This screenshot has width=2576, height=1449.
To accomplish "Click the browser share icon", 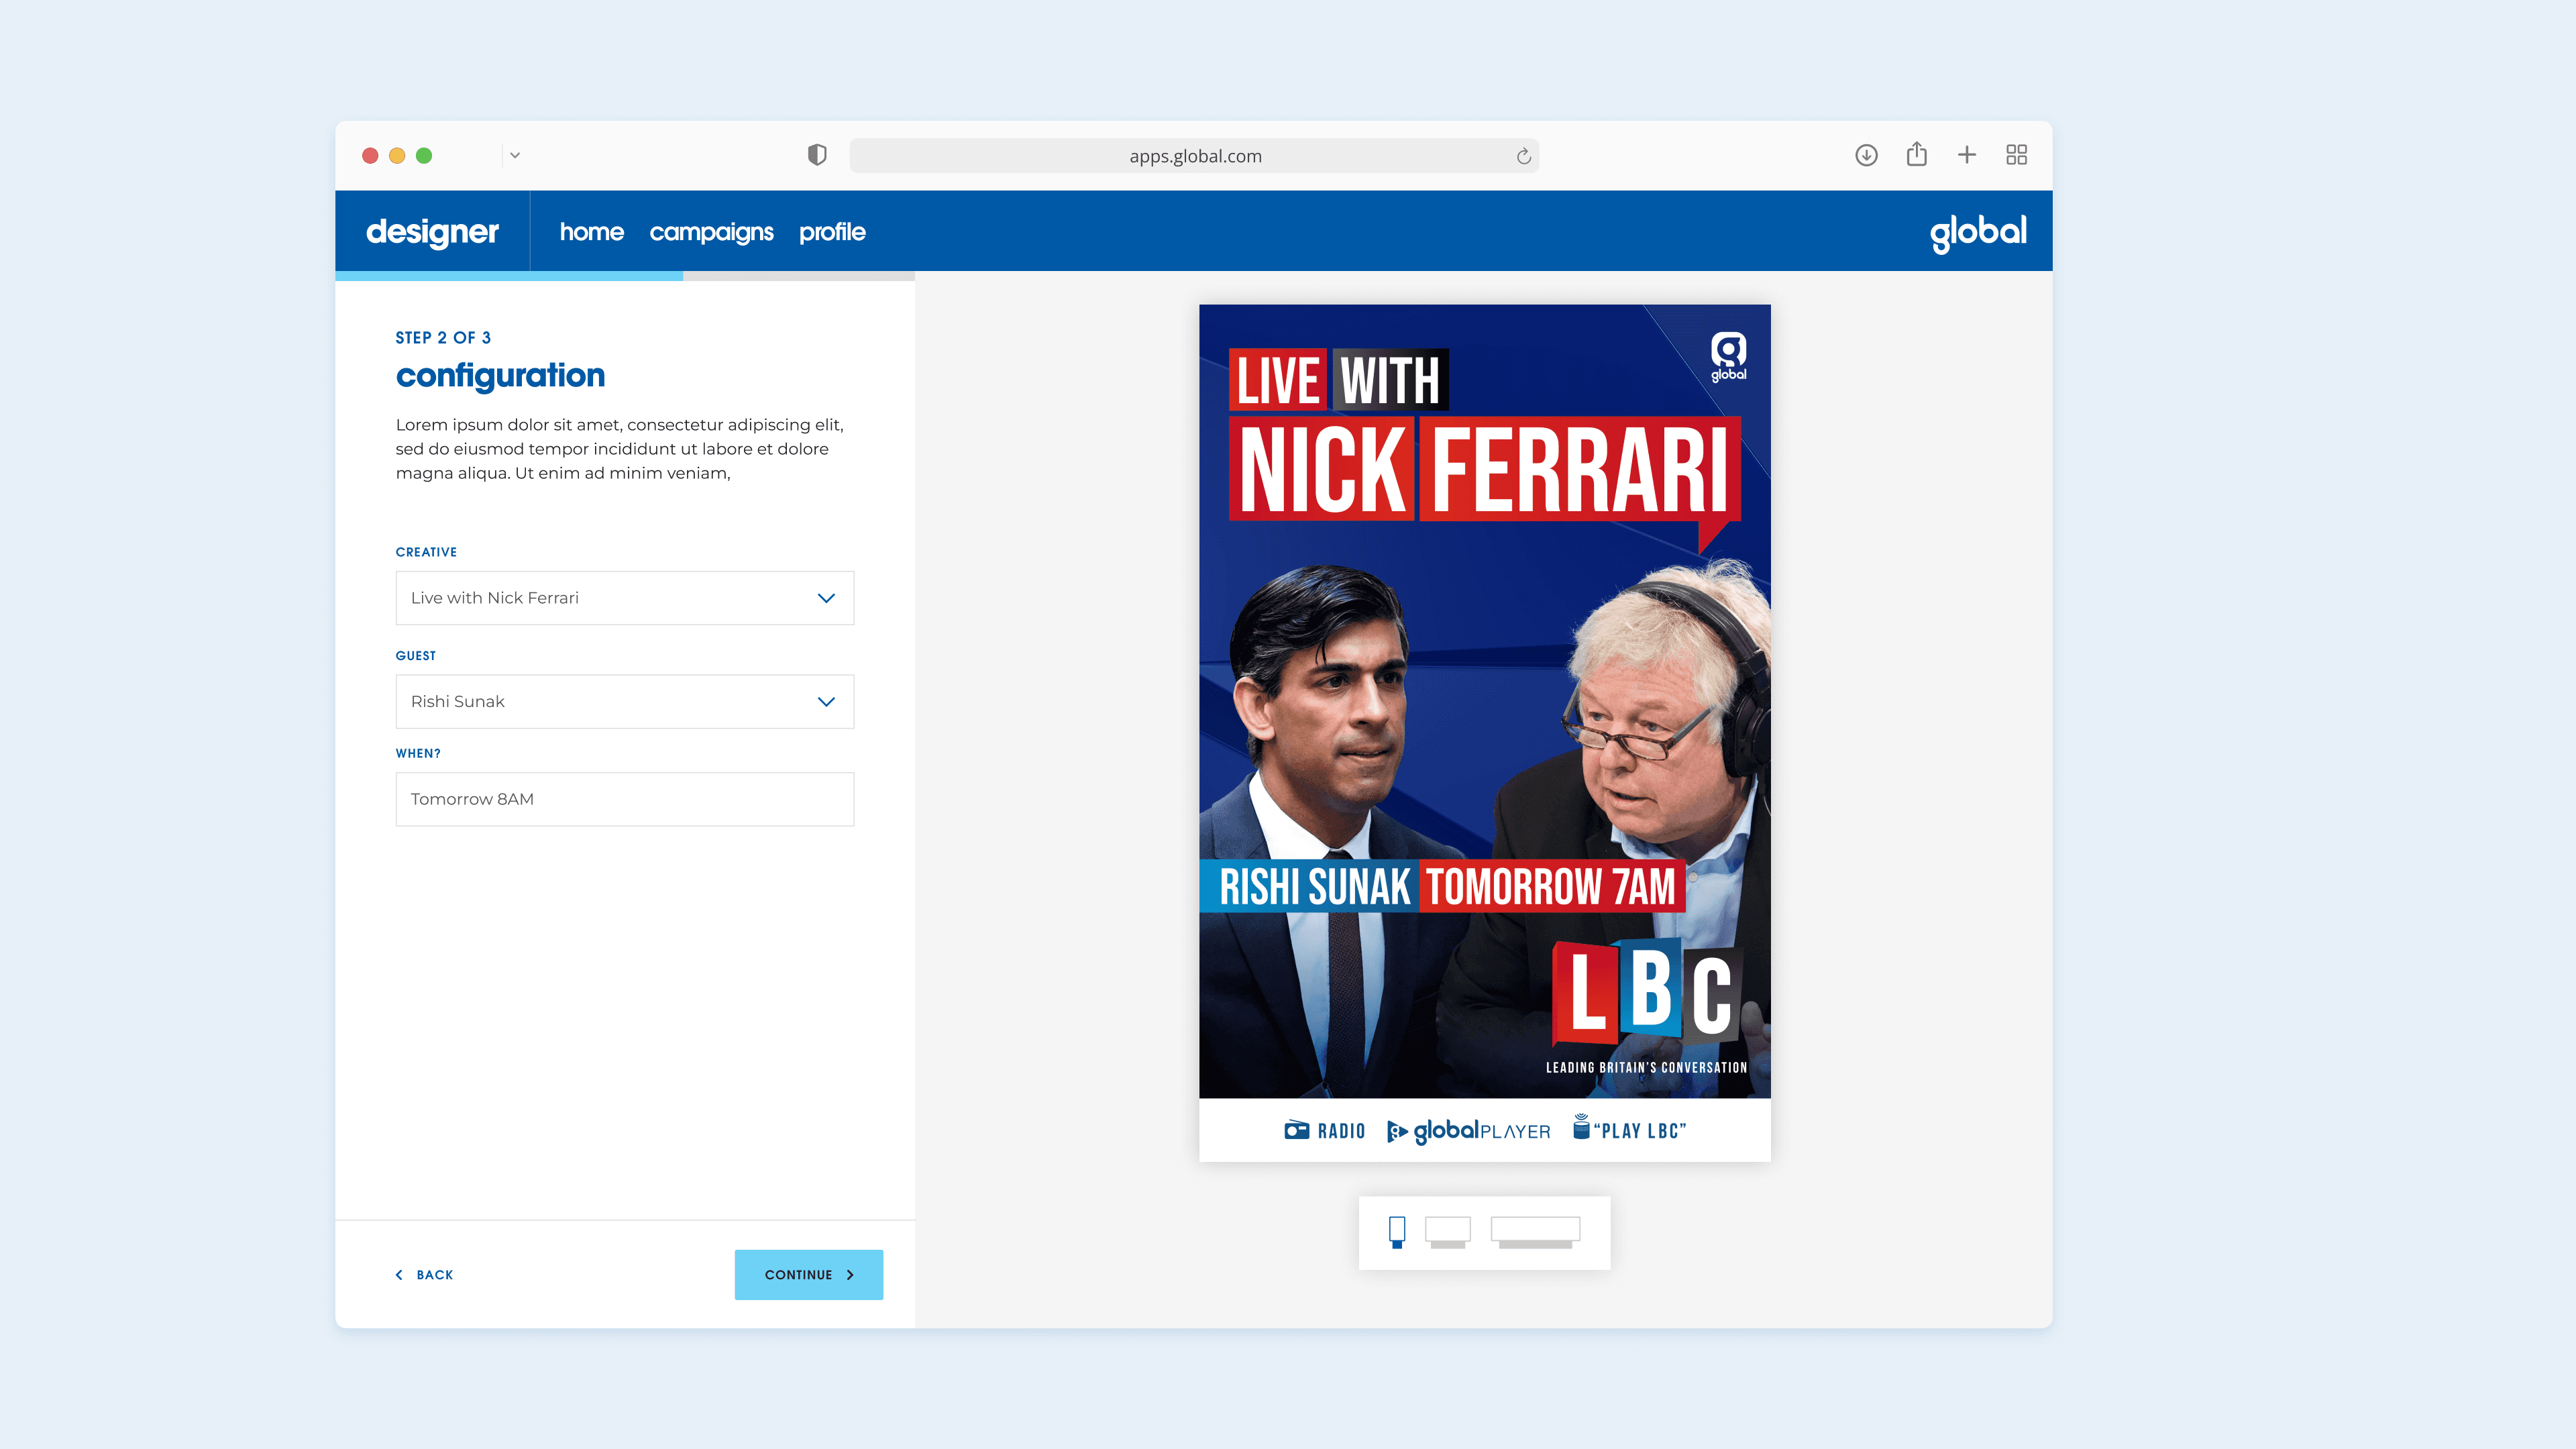I will tap(1917, 155).
